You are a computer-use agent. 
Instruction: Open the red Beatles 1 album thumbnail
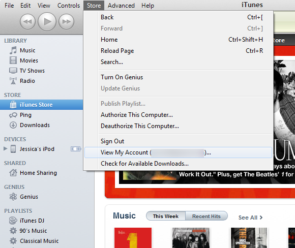coord(133,238)
